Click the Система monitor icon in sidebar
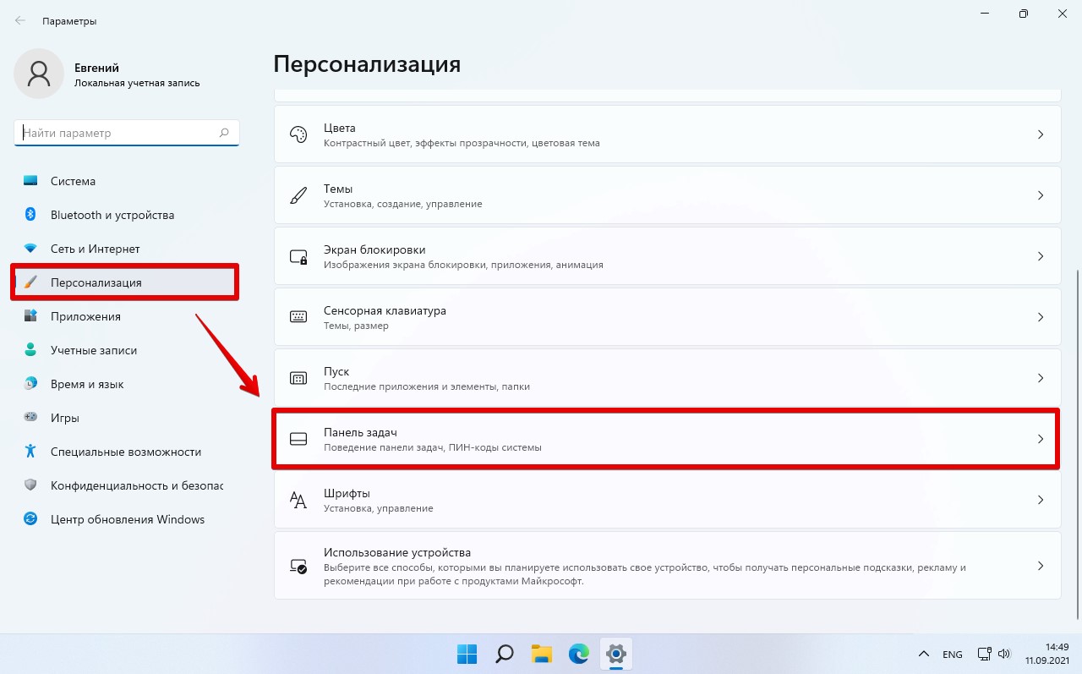This screenshot has width=1082, height=674. tap(30, 181)
